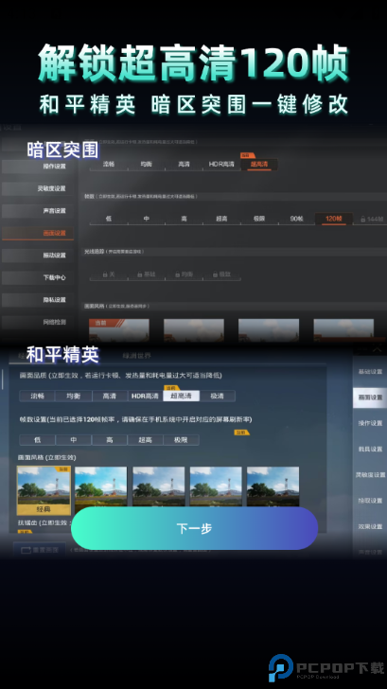Select 画面设置 in 和平精英 sidebar
Image resolution: width=387 pixels, height=689 pixels.
[370, 397]
